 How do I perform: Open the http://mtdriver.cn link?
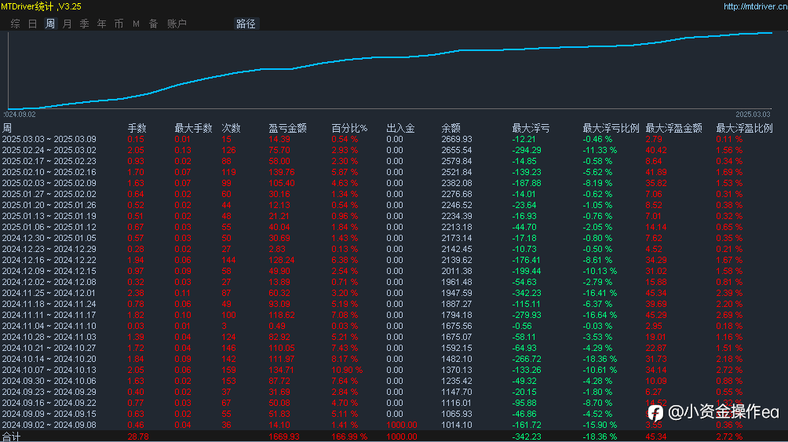tap(753, 6)
